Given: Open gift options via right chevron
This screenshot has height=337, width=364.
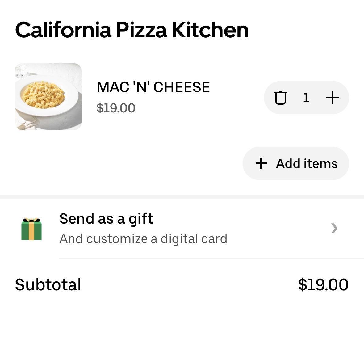Looking at the screenshot, I should [x=334, y=228].
